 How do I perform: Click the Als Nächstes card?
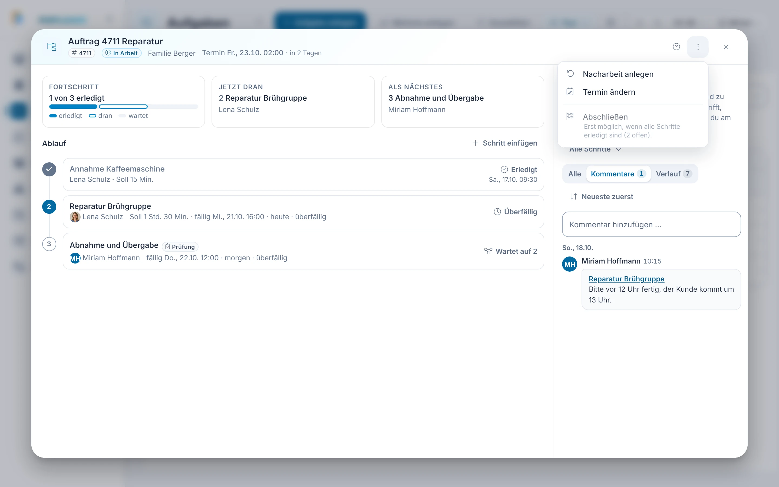pyautogui.click(x=463, y=102)
